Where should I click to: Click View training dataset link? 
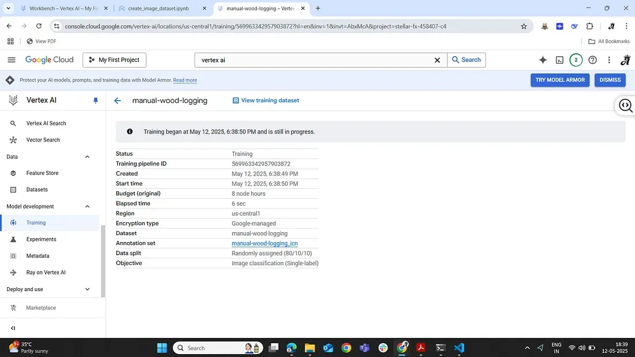[266, 101]
